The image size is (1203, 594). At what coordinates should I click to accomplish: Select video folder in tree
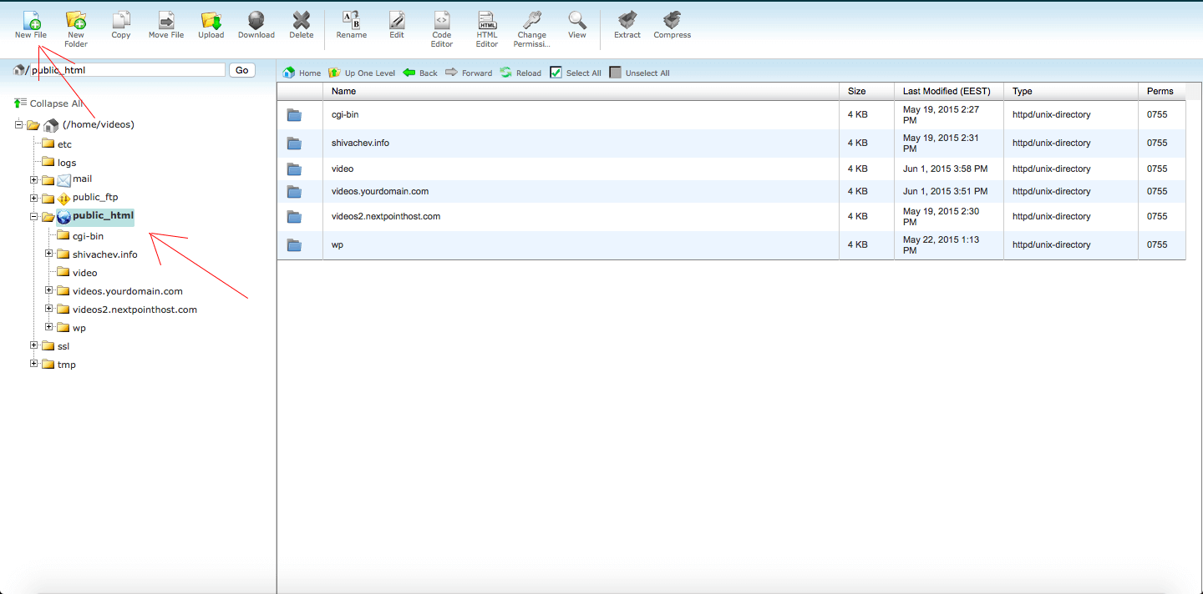84,273
